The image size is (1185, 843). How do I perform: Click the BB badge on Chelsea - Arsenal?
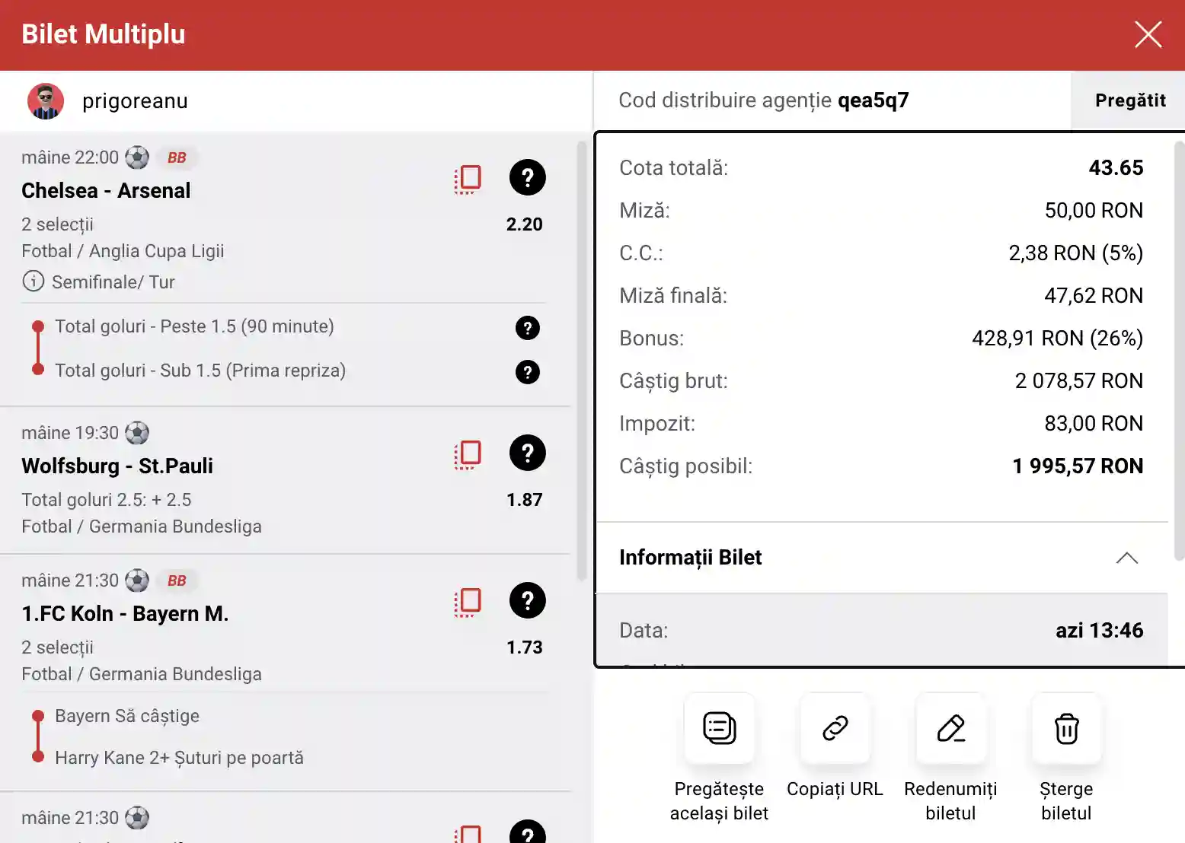click(x=177, y=157)
